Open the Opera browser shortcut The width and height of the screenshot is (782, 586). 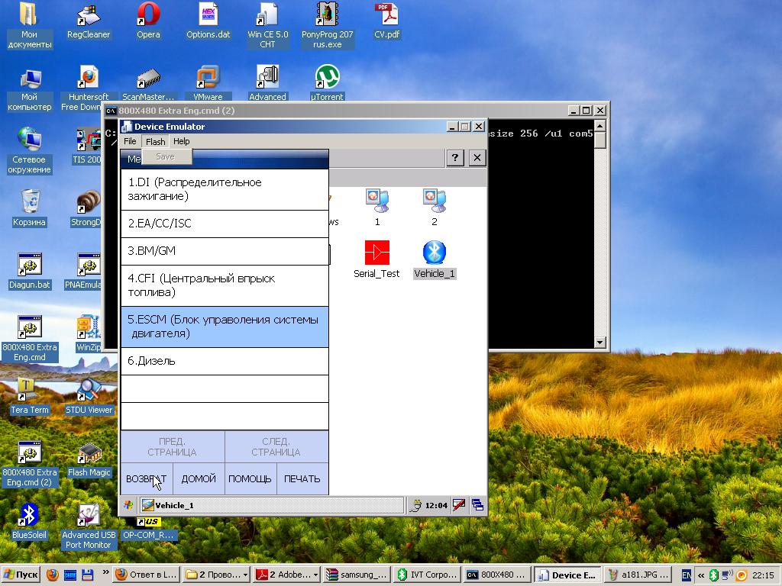[148, 21]
